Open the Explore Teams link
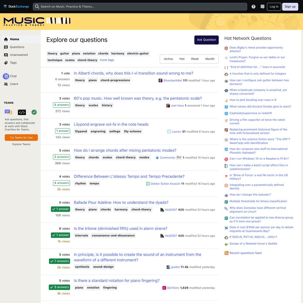Screen dimensions: 303x303 [x=21, y=144]
